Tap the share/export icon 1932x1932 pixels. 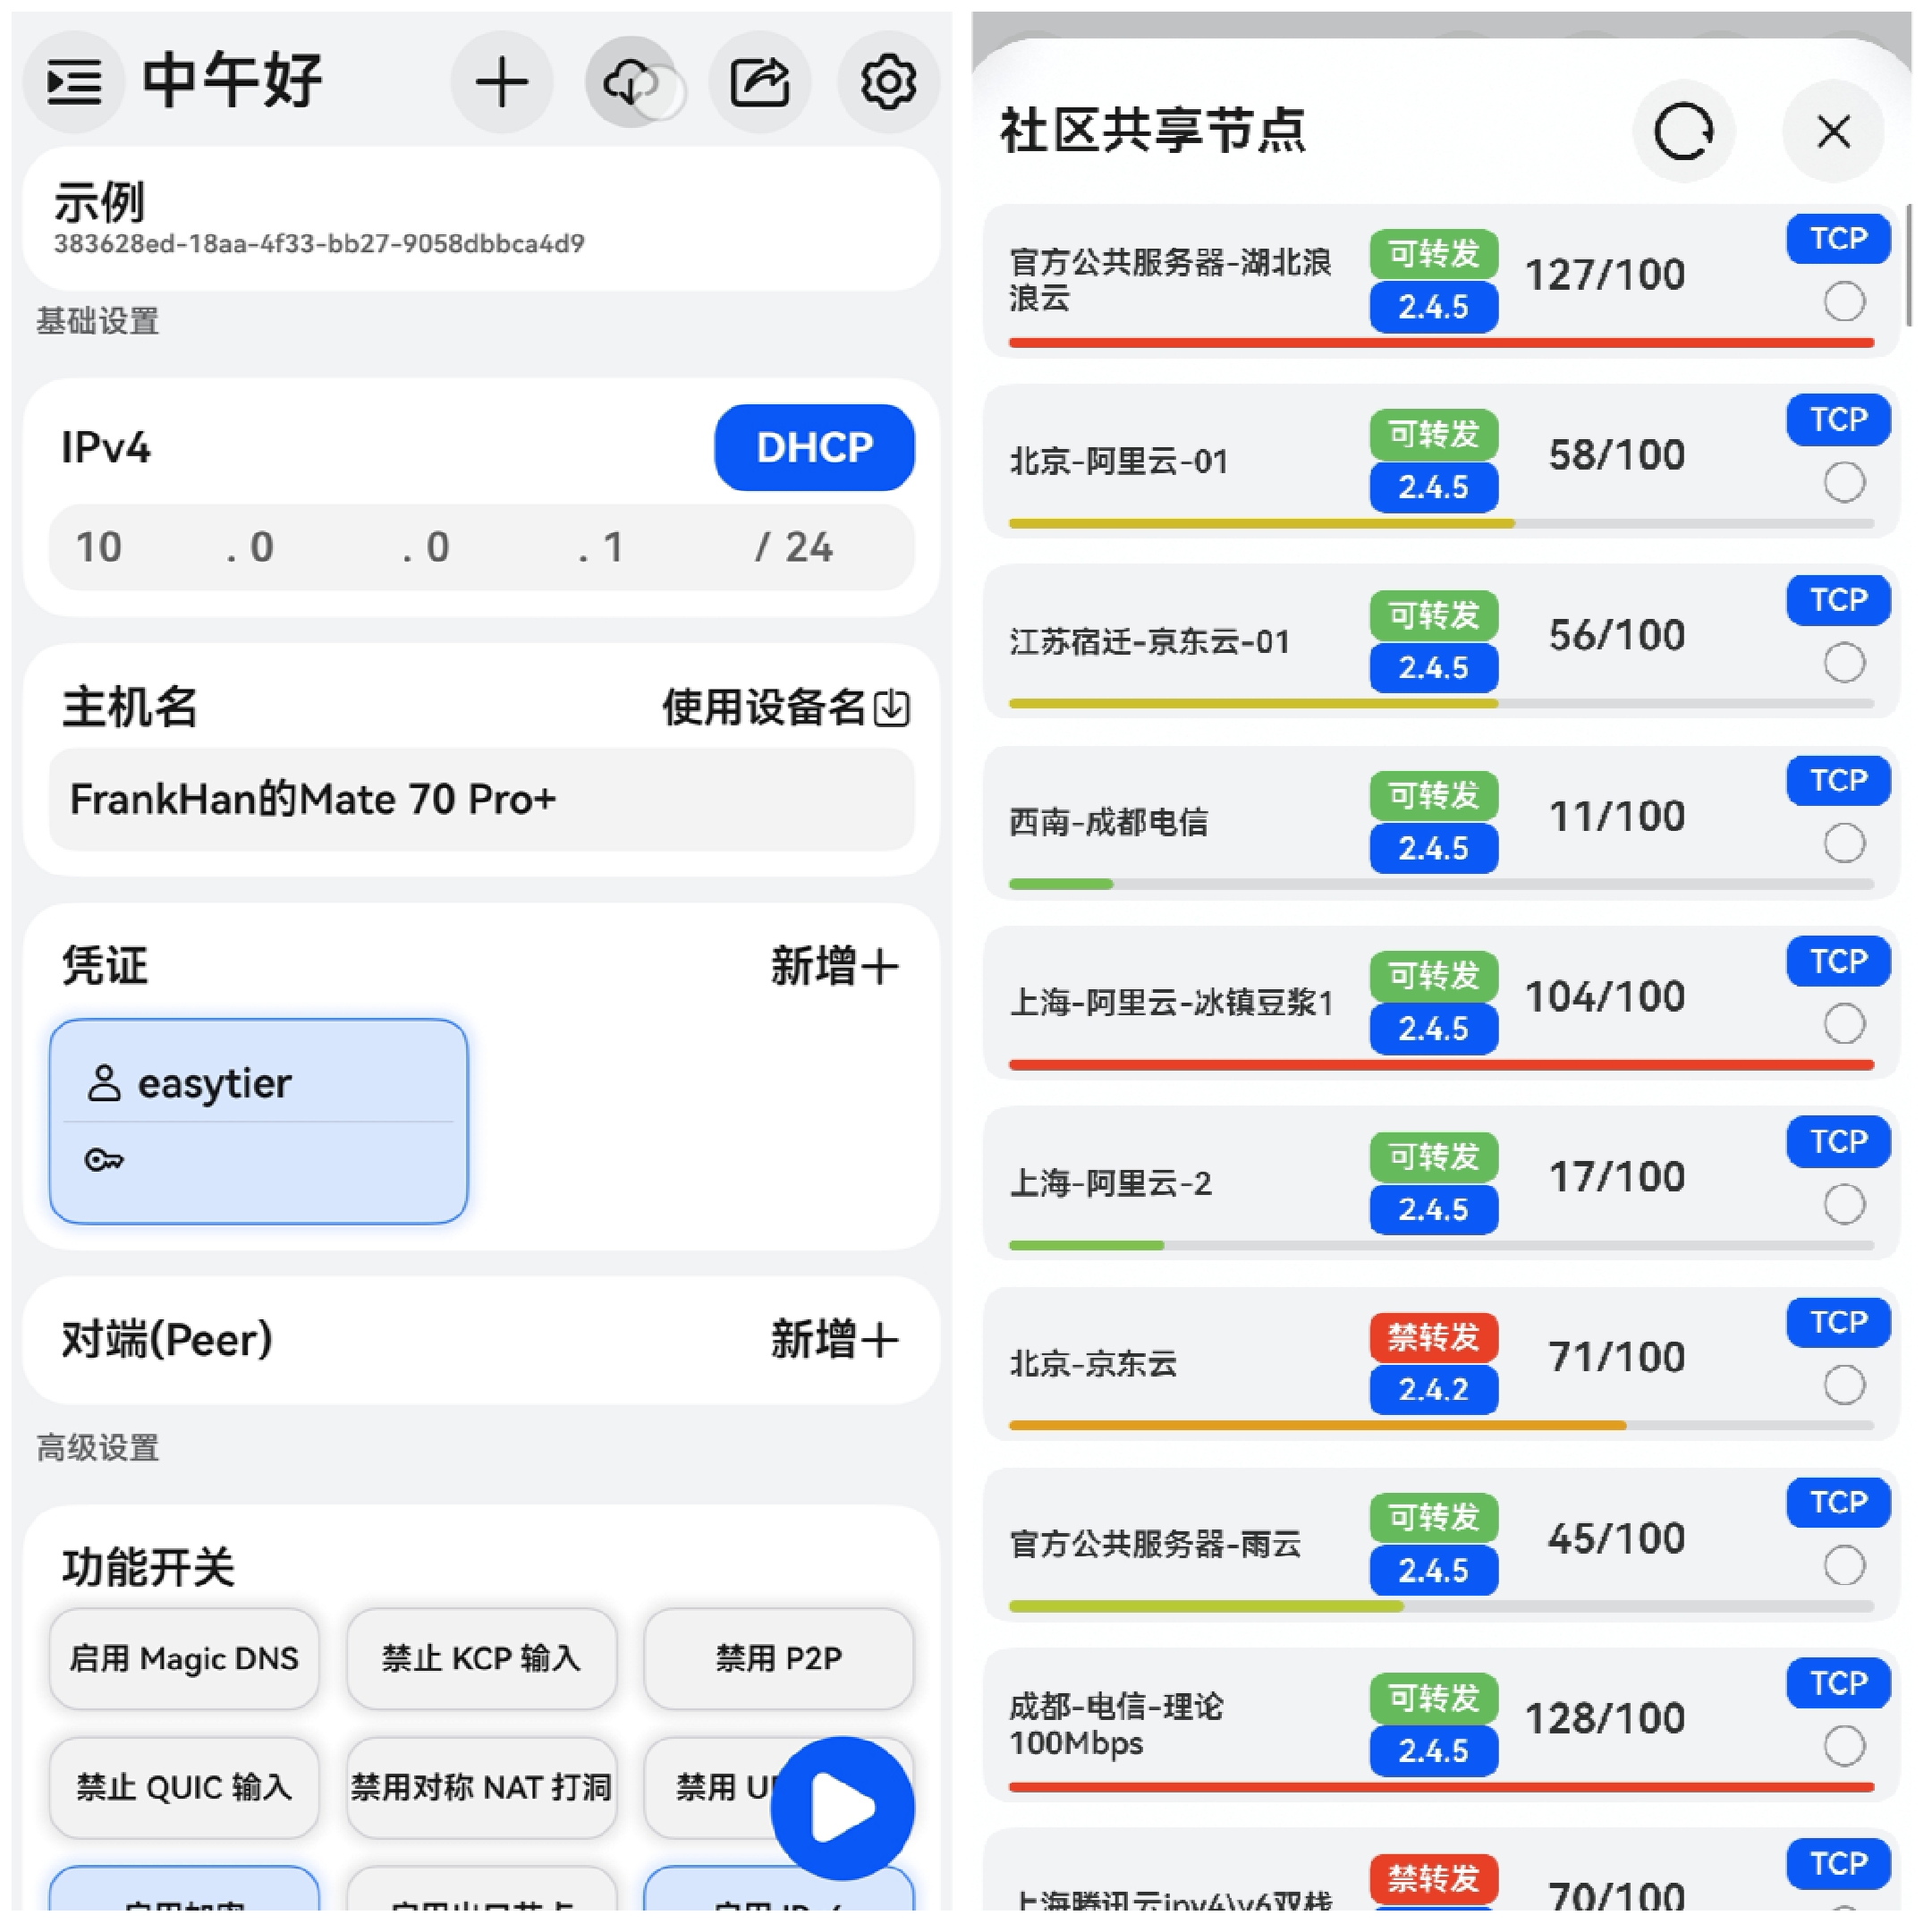(x=760, y=82)
